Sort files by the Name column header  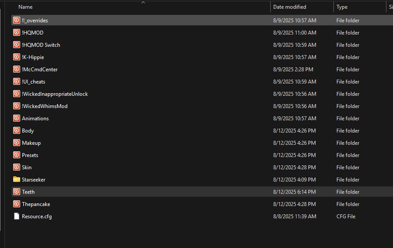25,7
